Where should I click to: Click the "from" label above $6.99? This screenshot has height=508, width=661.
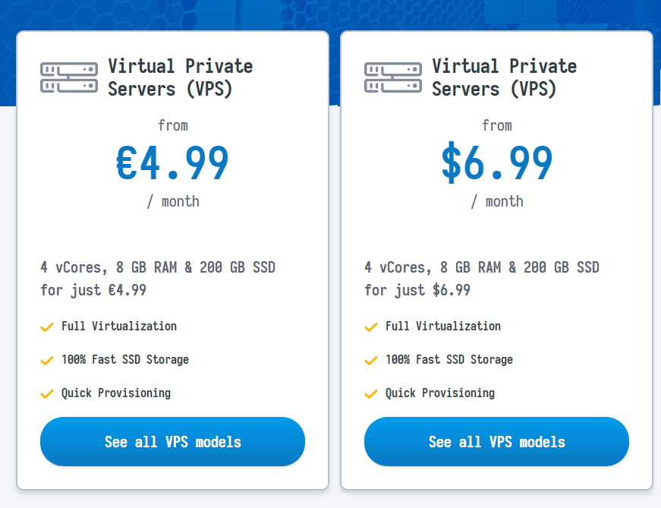coord(496,125)
